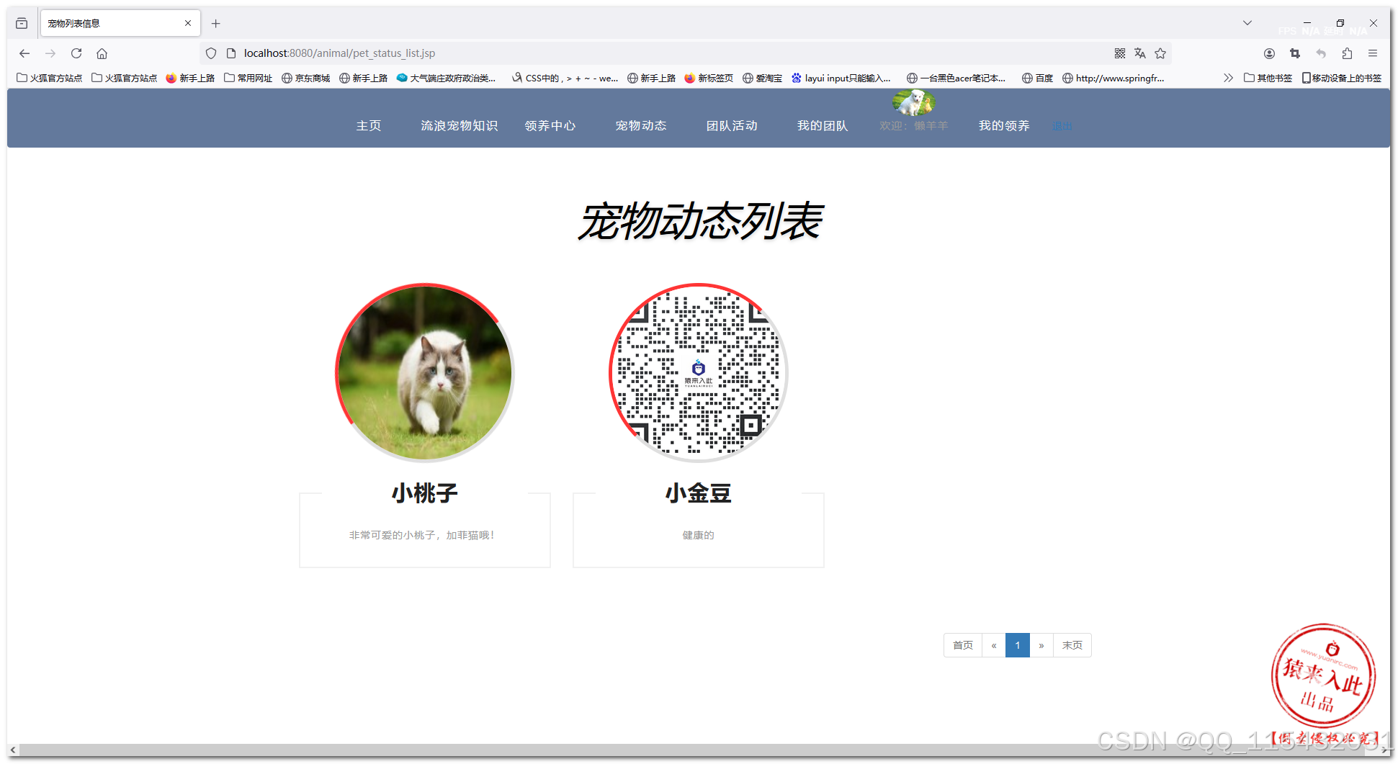The image size is (1398, 764).
Task: Reload the page with the refresh icon
Action: (x=76, y=53)
